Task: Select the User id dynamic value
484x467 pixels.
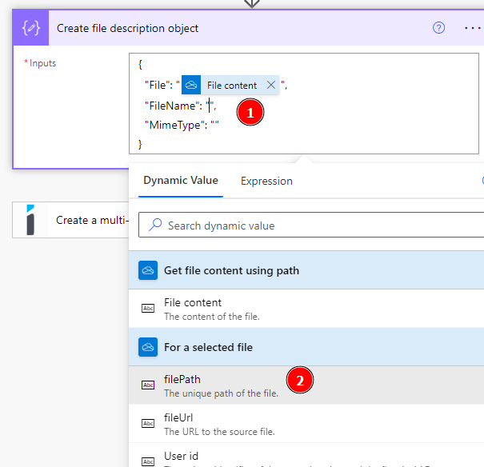Action: click(x=181, y=456)
